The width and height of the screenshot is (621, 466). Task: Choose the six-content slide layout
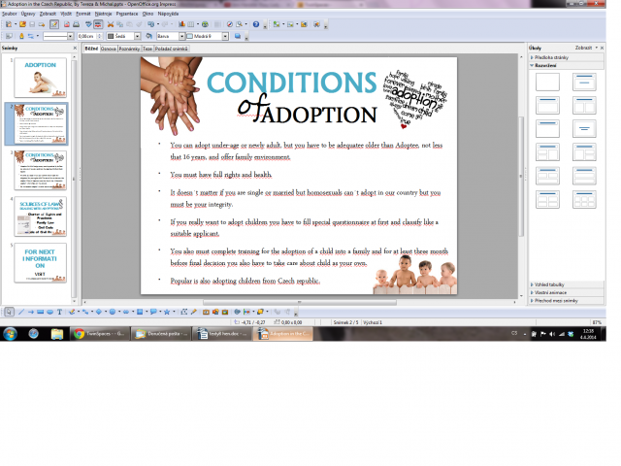[584, 199]
